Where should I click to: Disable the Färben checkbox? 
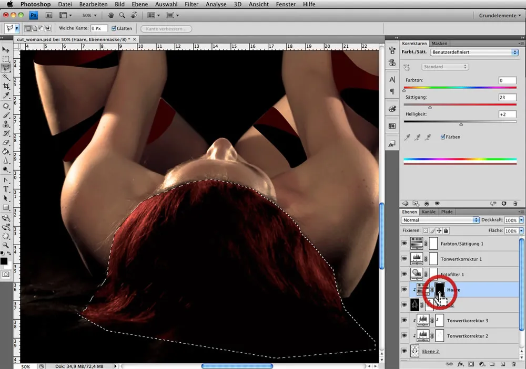443,137
